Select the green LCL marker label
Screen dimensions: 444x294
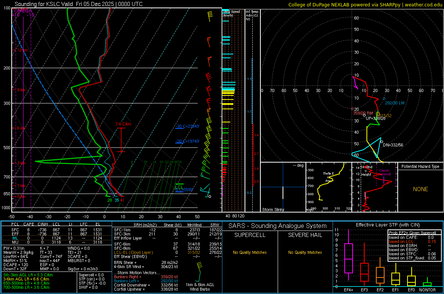click(x=179, y=187)
